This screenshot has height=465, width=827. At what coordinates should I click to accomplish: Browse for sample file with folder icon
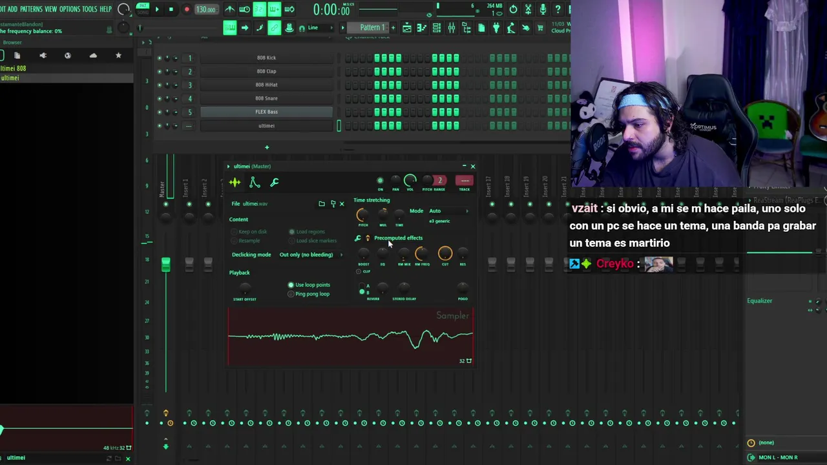(x=321, y=203)
